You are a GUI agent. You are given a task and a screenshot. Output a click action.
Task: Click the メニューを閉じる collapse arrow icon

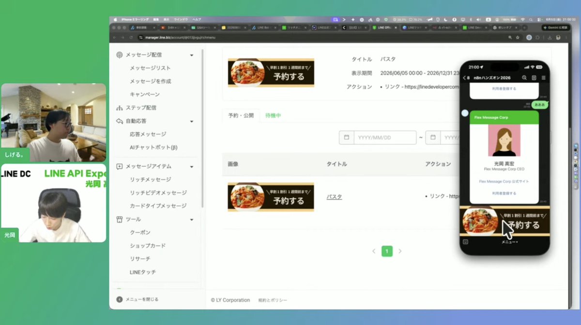tap(120, 299)
